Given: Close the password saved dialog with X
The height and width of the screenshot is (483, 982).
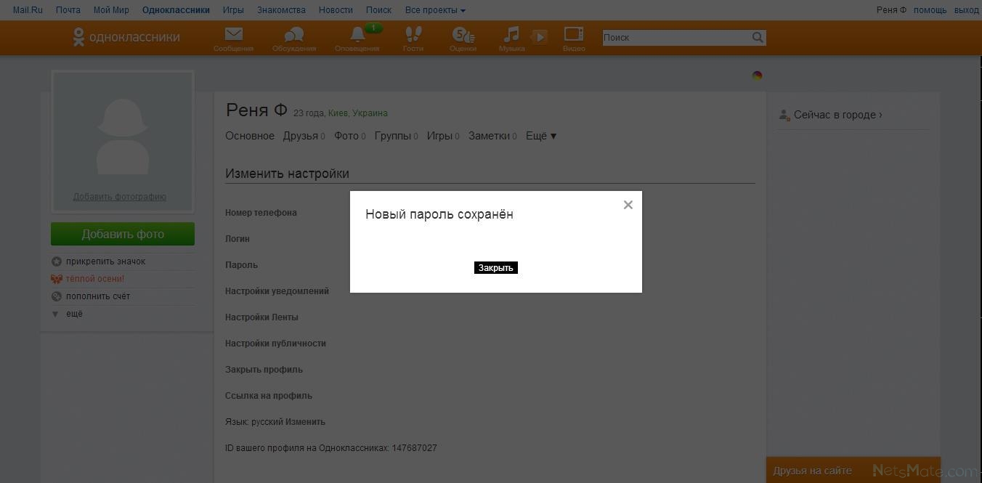Looking at the screenshot, I should [x=628, y=205].
